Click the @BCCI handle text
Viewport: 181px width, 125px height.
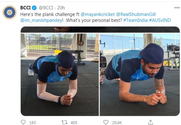[x=46, y=8]
